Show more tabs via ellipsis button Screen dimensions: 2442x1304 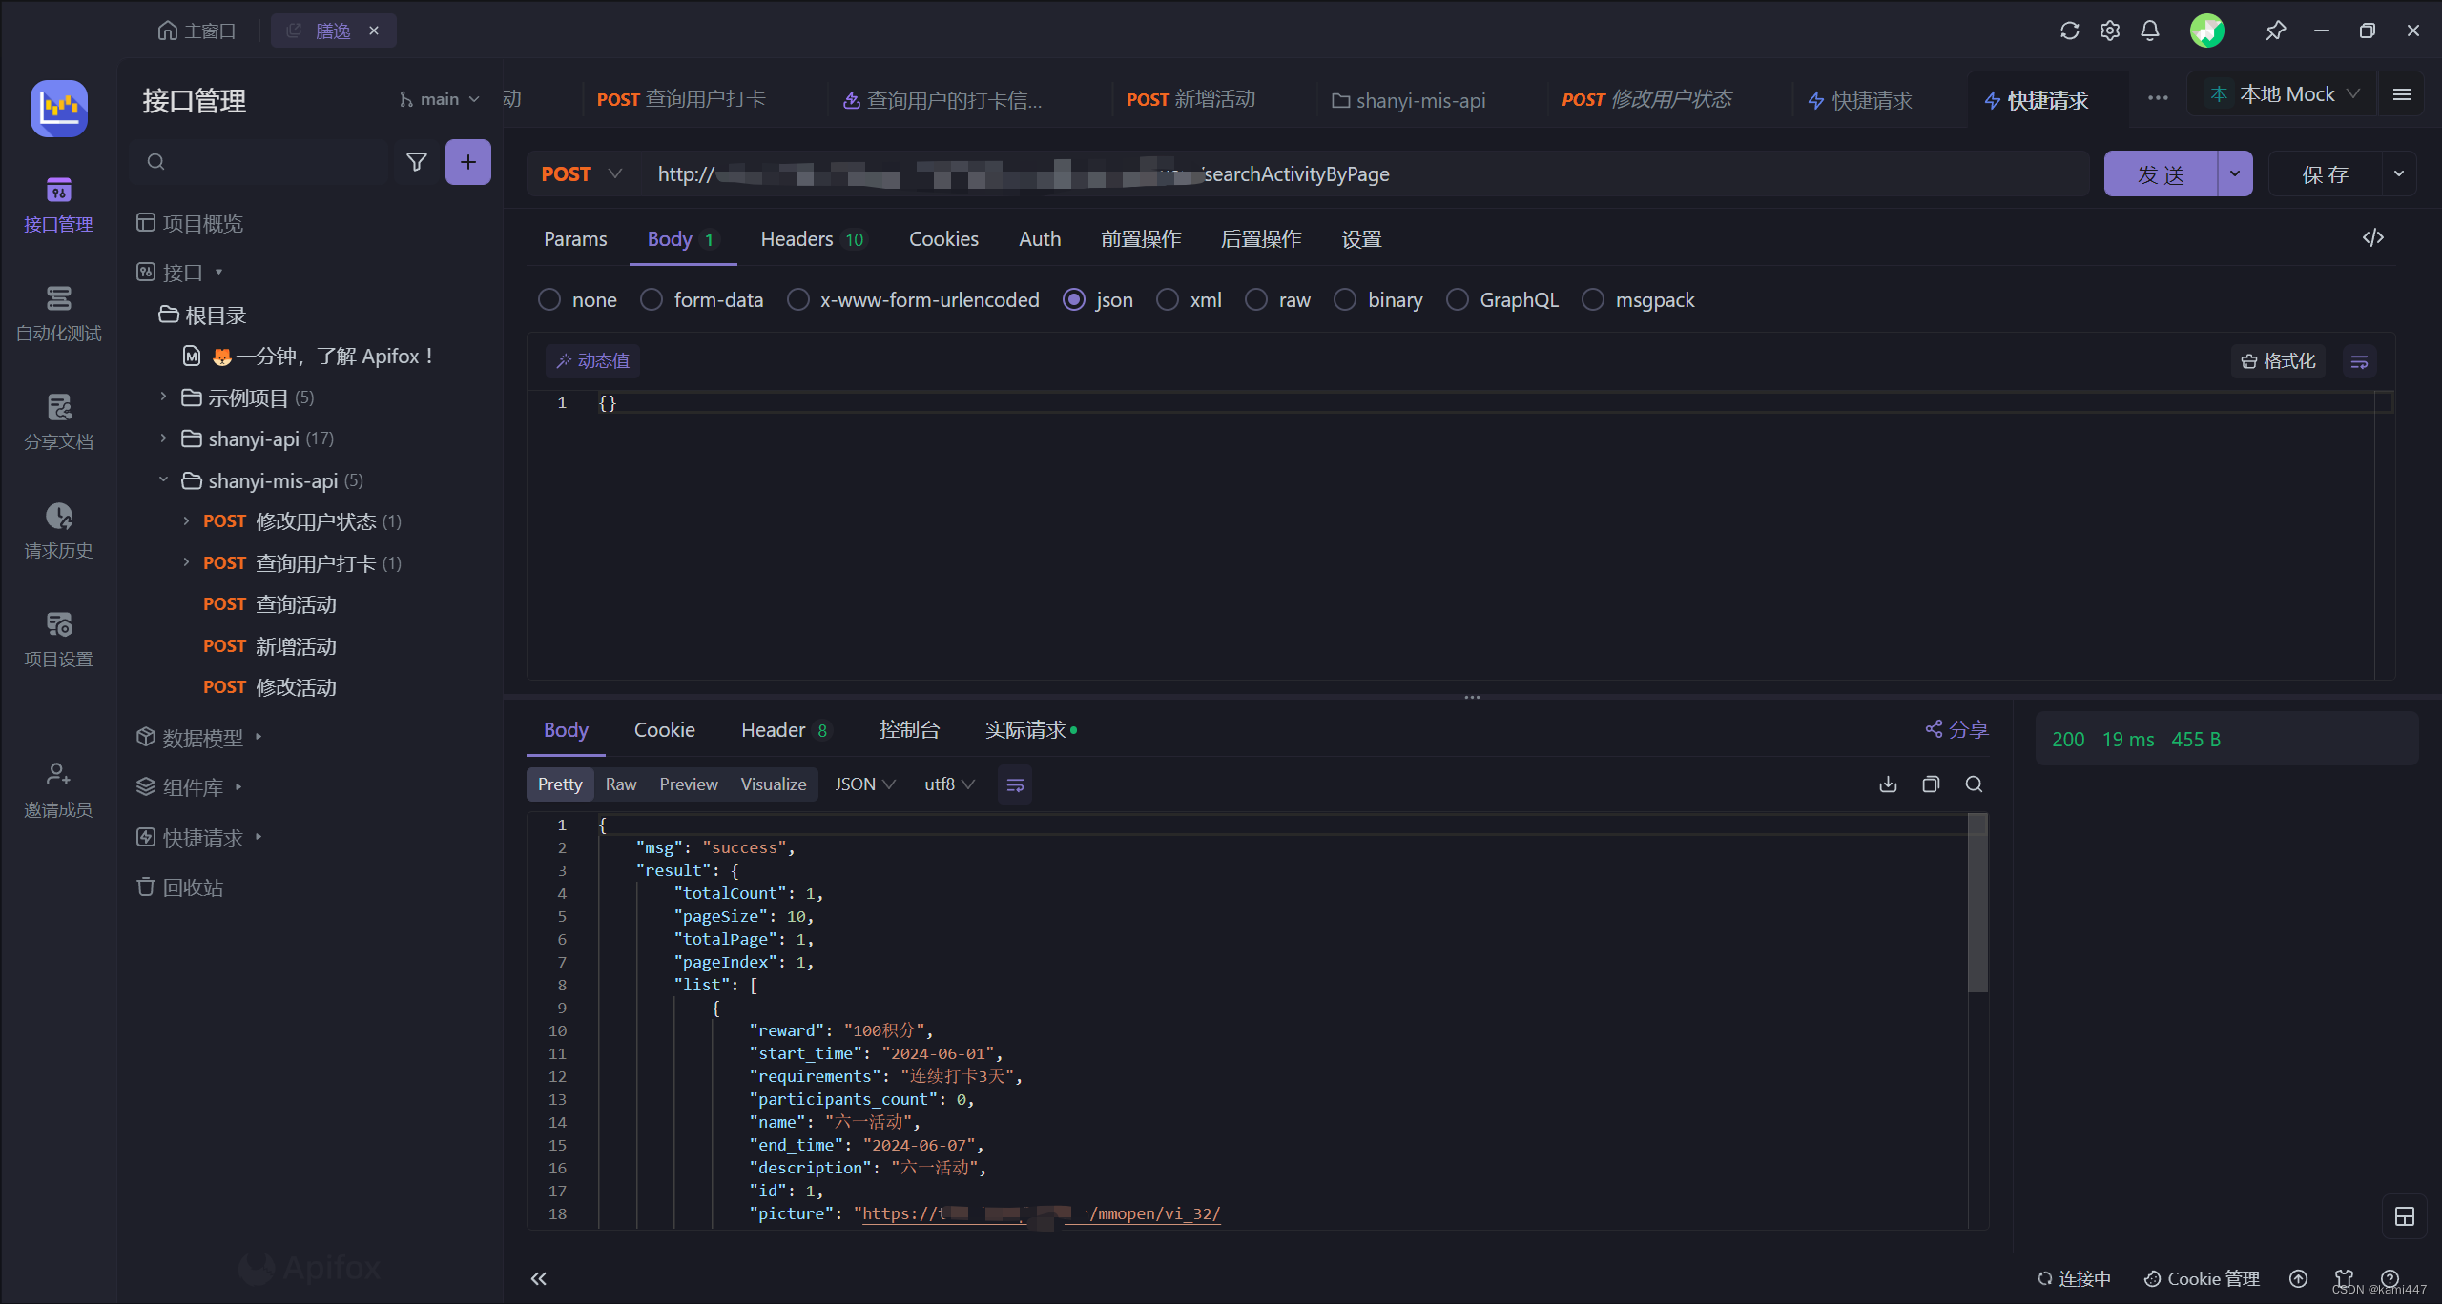(2158, 97)
